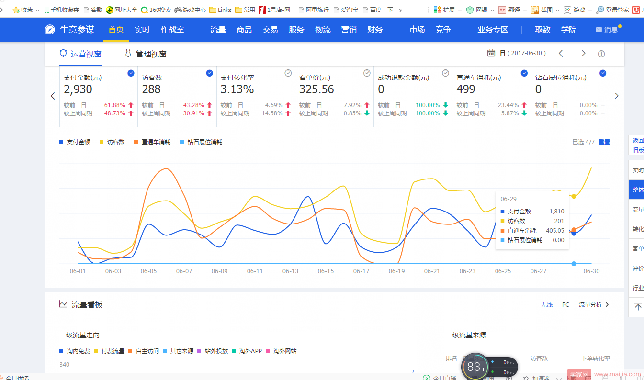Click the 运营视窗 tab icon
Viewport: 644px width, 380px height.
tap(63, 53)
